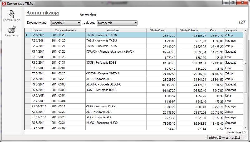Viewport: 250px width, 142px height.
Task: Open the Komunikacja sidebar icon
Action: pos(12,14)
